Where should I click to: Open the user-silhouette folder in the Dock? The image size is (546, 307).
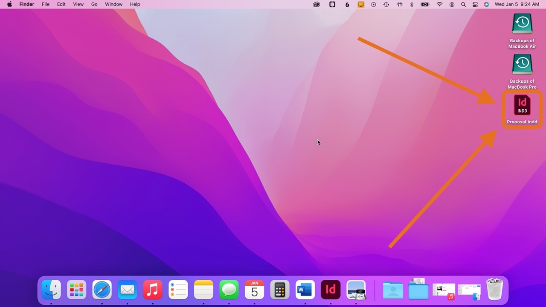point(393,290)
